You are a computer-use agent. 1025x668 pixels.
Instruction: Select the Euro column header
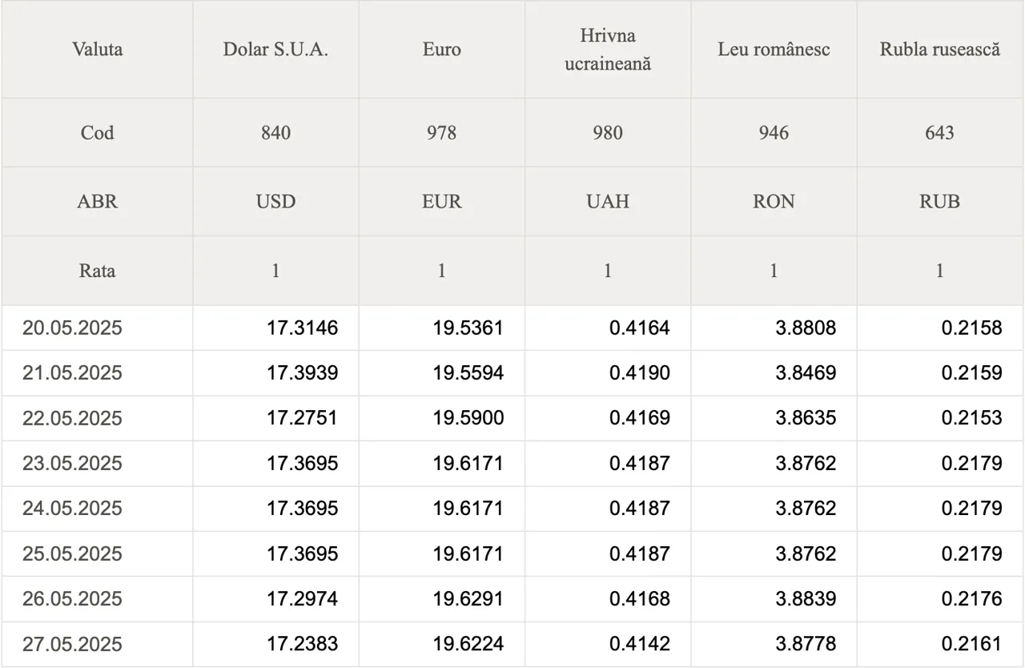pyautogui.click(x=441, y=49)
